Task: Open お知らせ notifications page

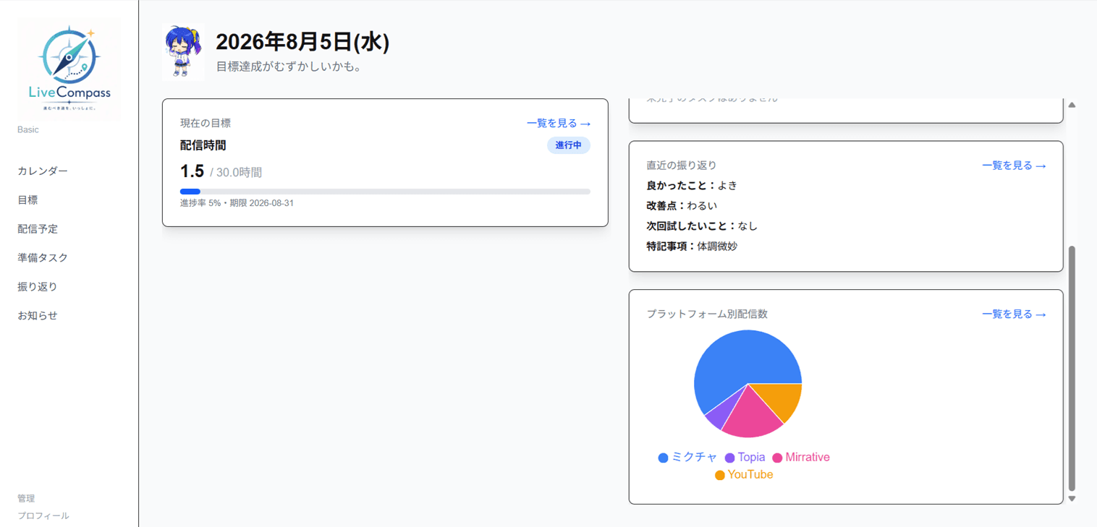Action: pos(38,316)
